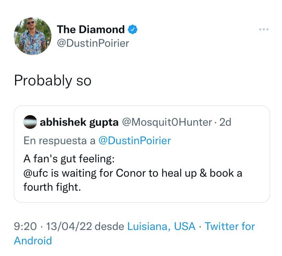Click abhishek gupta's profile avatar
This screenshot has width=282, height=256.
click(x=29, y=123)
